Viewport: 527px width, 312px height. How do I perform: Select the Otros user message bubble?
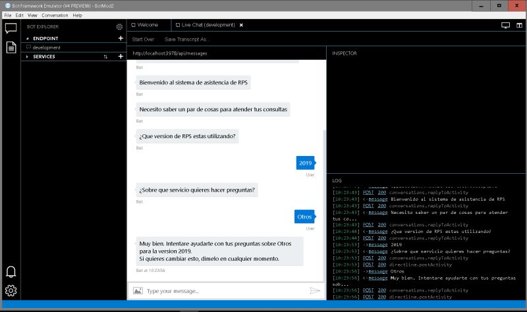coord(304,217)
